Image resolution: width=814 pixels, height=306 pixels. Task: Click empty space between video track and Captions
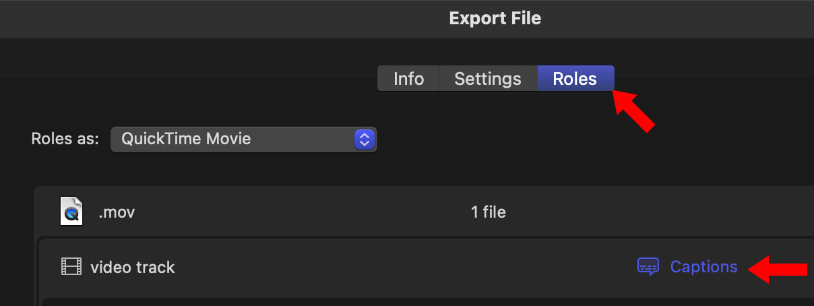404,267
